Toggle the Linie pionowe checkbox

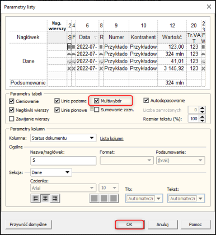[57, 110]
